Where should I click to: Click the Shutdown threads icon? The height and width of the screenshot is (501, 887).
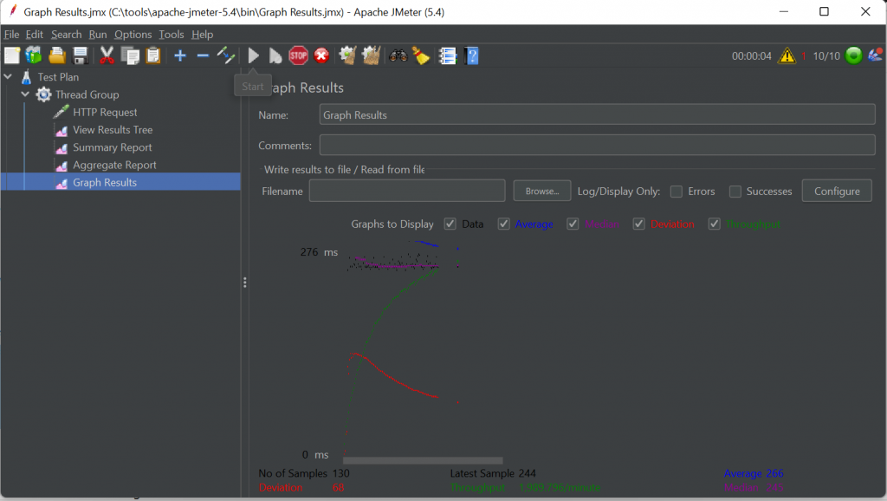(321, 55)
